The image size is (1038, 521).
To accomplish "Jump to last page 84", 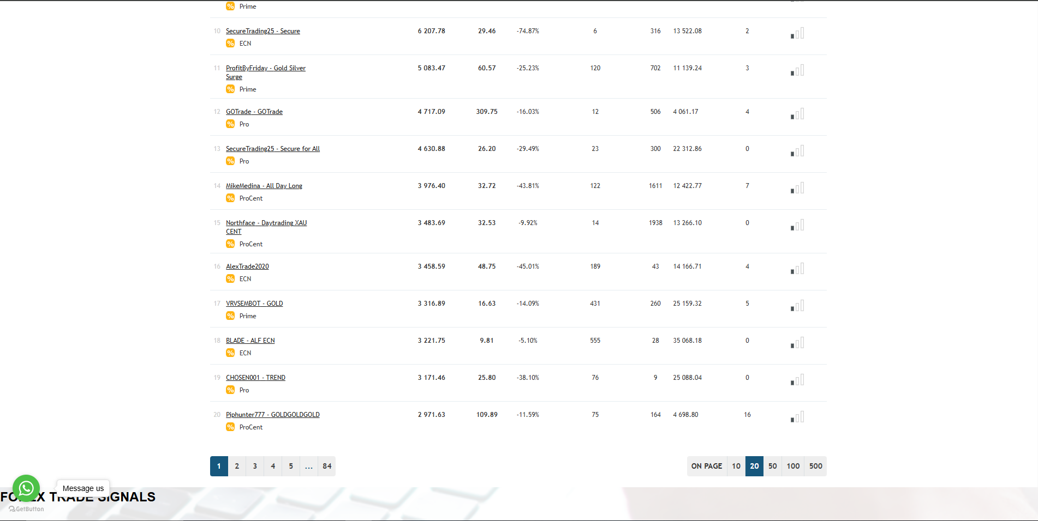I will [327, 466].
